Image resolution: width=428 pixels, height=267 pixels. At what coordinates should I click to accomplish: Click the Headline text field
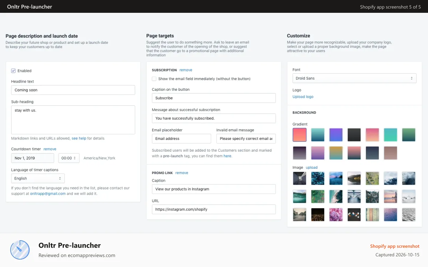click(73, 90)
